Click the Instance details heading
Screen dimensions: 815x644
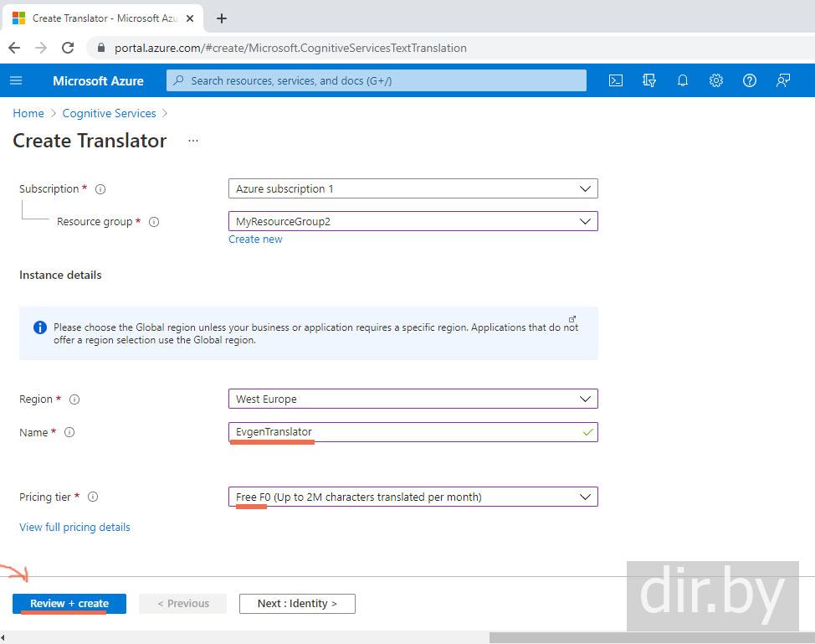[60, 276]
